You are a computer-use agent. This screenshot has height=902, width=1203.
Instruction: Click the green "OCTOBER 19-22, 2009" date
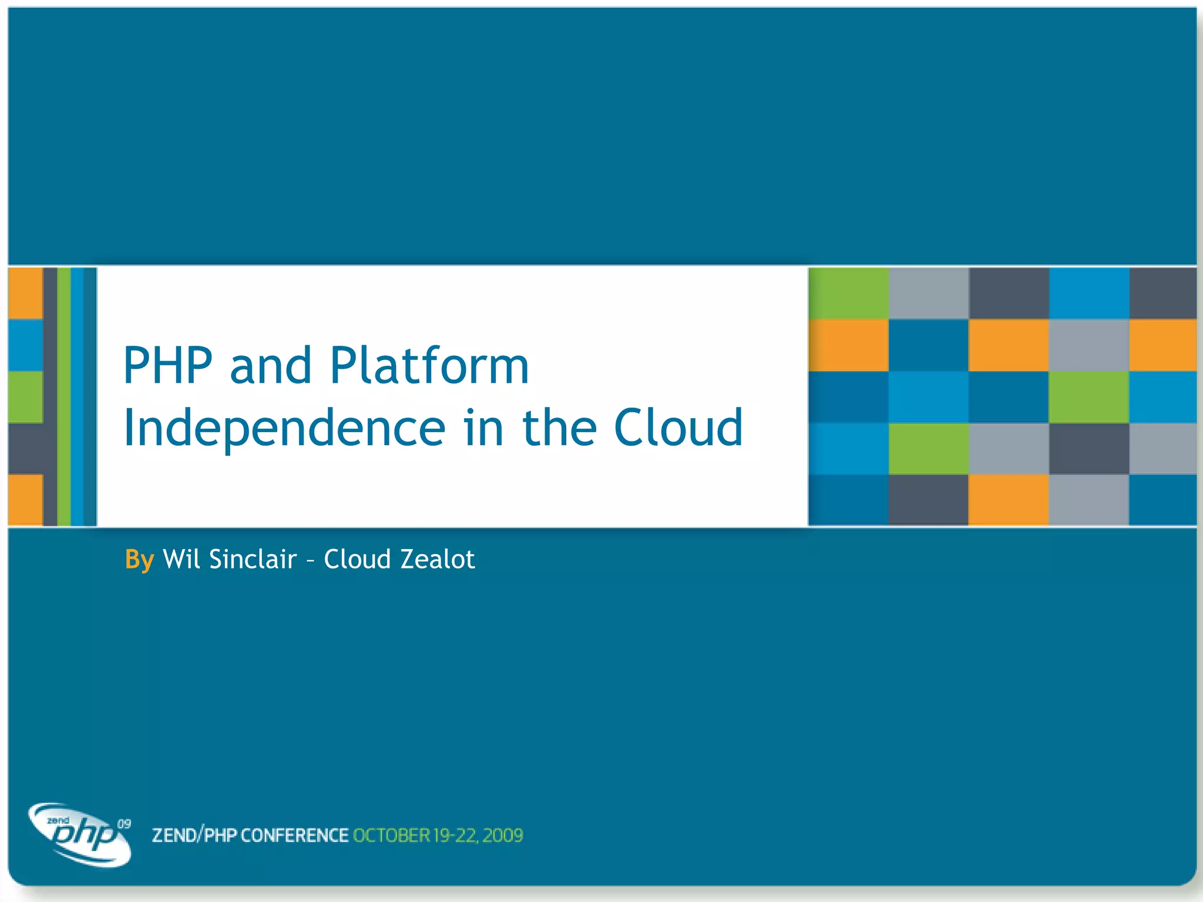438,835
